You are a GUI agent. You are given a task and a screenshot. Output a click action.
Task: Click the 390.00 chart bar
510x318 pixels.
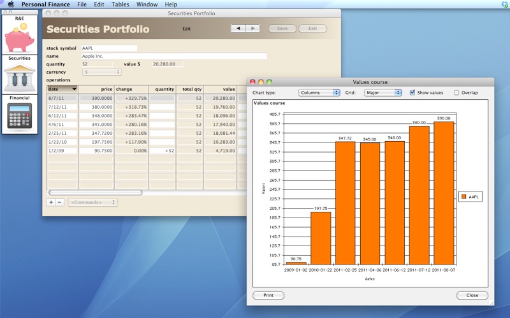point(444,193)
